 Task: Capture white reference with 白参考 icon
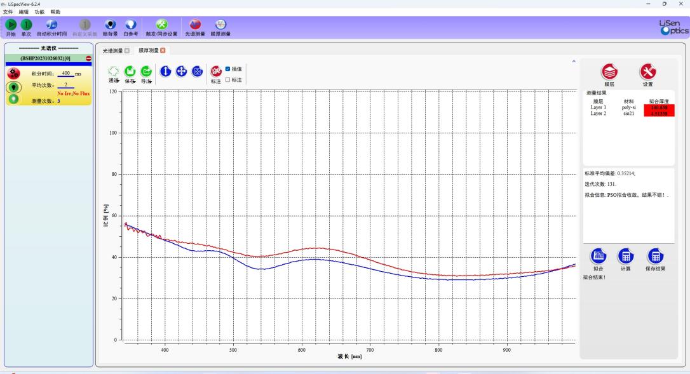130,25
